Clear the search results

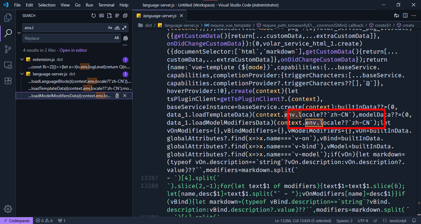(102, 16)
